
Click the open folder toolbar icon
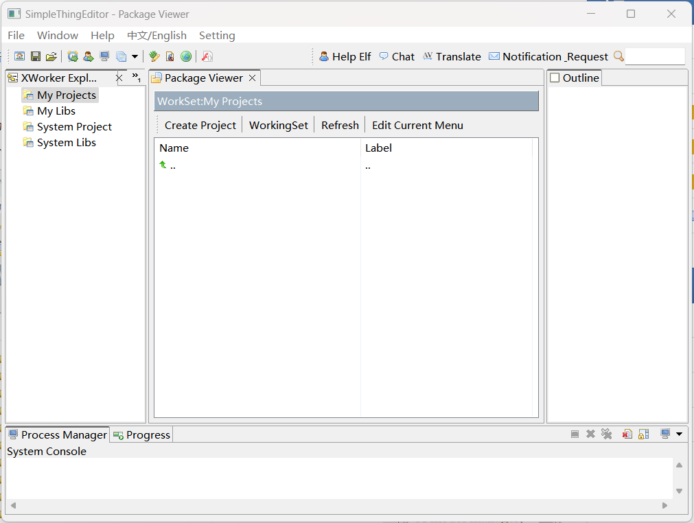coord(51,56)
